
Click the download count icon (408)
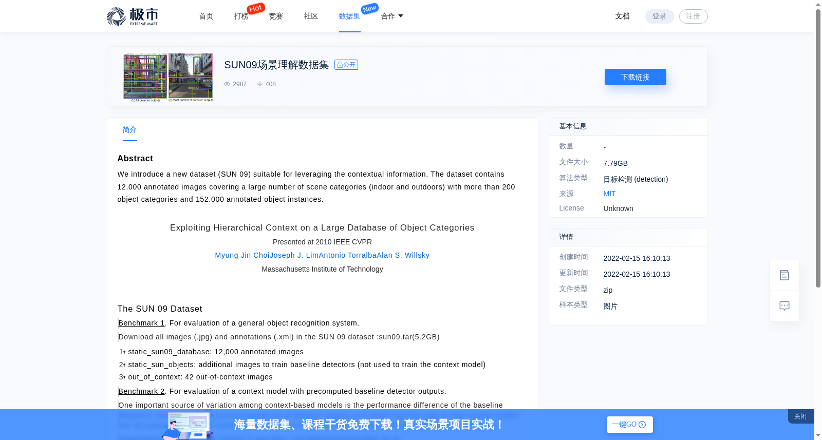[x=260, y=84]
